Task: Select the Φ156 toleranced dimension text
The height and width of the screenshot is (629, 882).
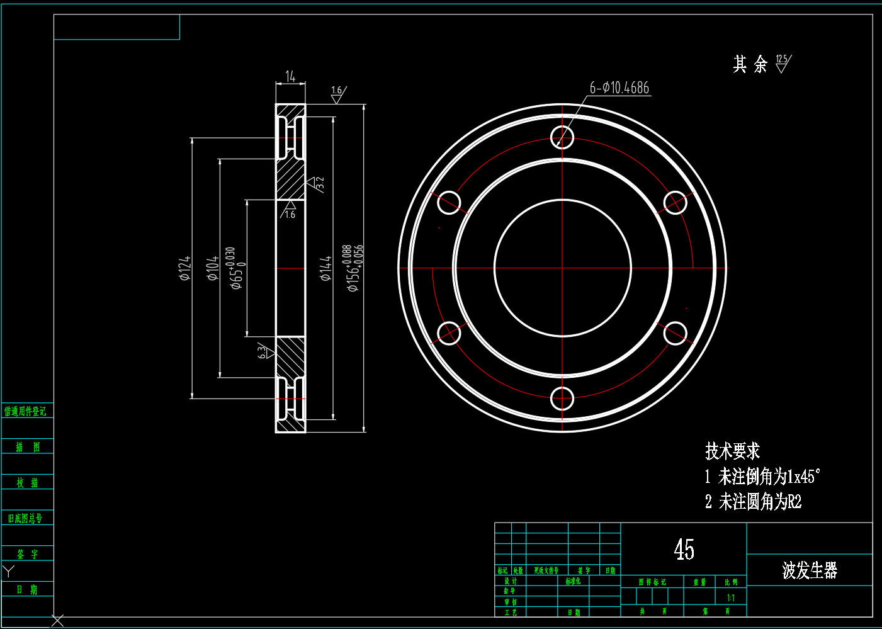Action: click(354, 268)
